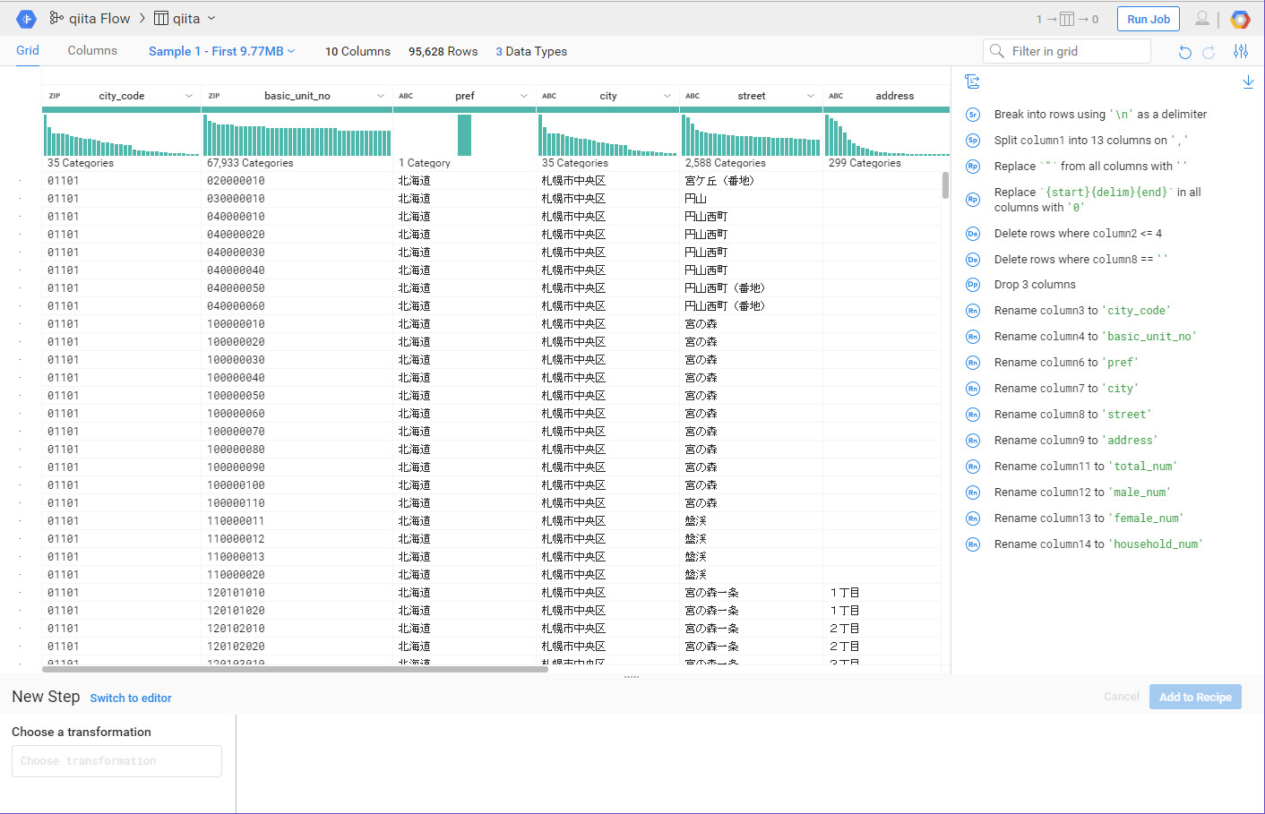Switch to the Columns tab

(92, 50)
